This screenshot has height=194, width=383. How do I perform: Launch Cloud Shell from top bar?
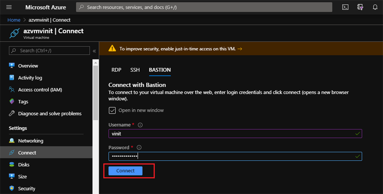[345, 7]
